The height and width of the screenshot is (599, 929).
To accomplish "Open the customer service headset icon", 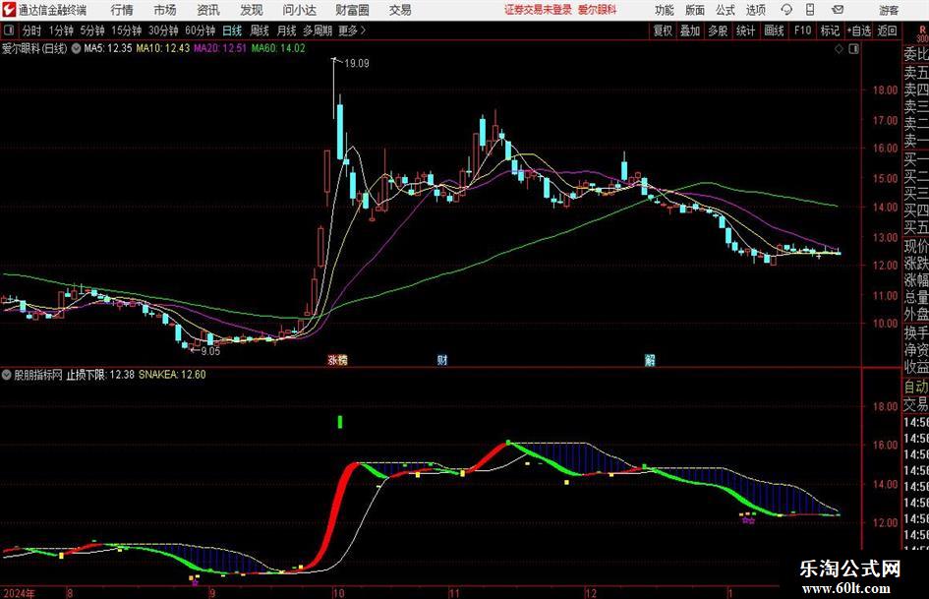I will (786, 10).
